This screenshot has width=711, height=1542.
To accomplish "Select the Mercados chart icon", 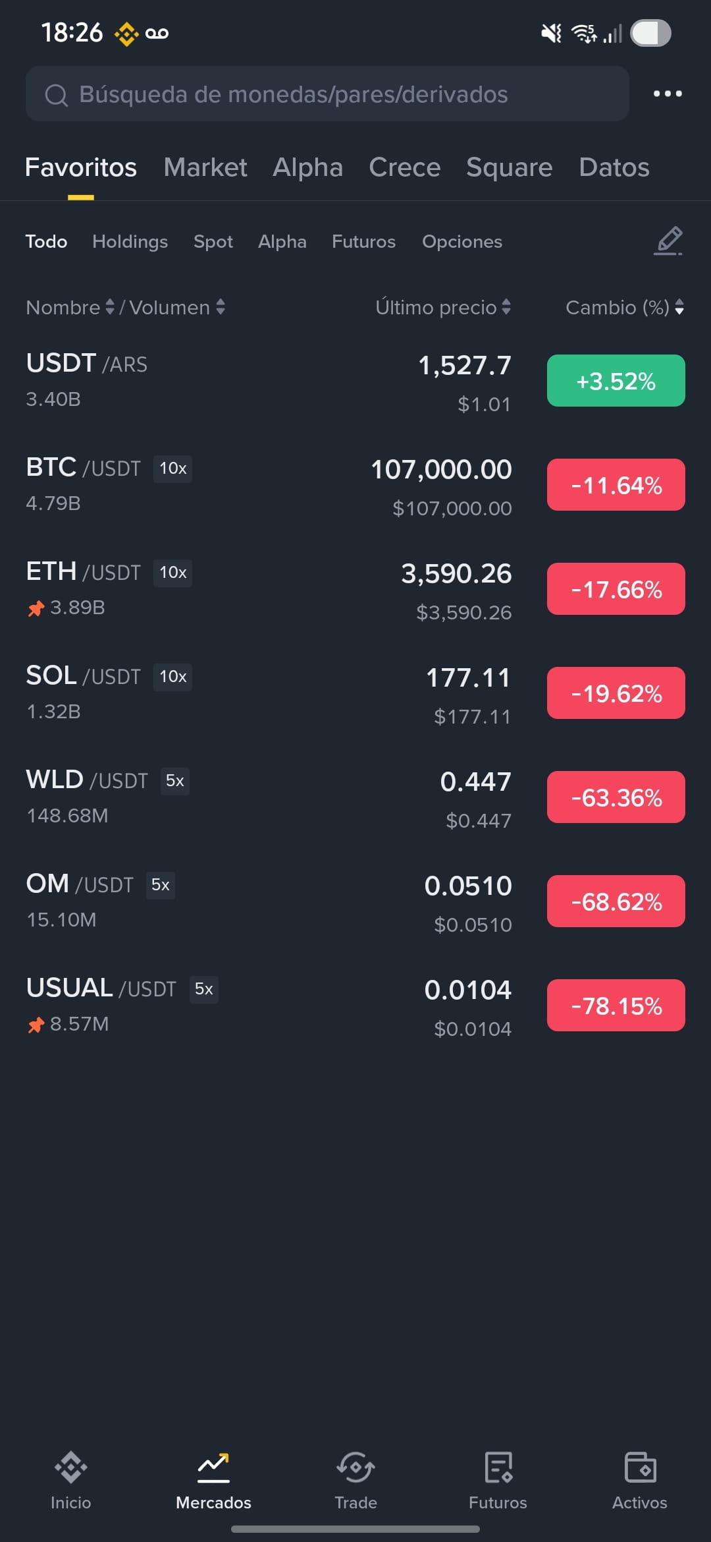I will click(213, 1467).
